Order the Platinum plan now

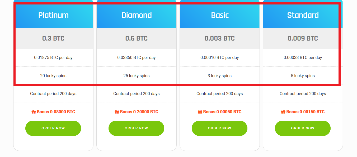point(53,128)
